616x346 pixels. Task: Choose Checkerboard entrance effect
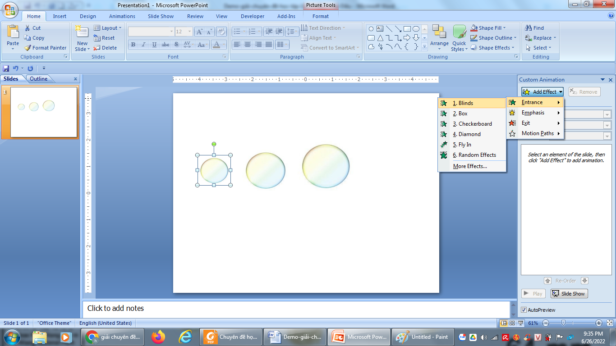pos(472,124)
